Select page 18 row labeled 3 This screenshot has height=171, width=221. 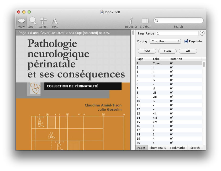click(x=169, y=134)
